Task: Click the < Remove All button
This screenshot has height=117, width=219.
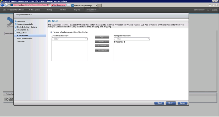Action: point(102,50)
